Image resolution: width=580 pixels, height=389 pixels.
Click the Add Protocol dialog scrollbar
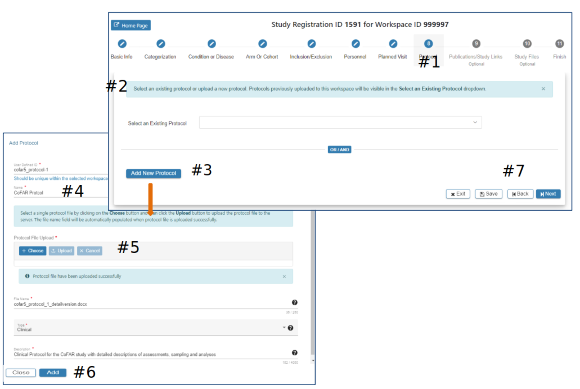(313, 283)
